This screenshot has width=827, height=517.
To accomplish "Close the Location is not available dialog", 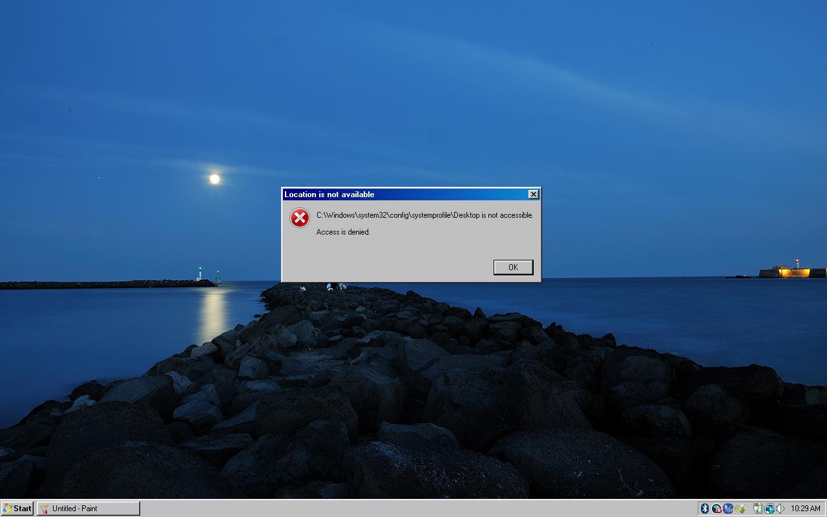I will click(x=533, y=195).
